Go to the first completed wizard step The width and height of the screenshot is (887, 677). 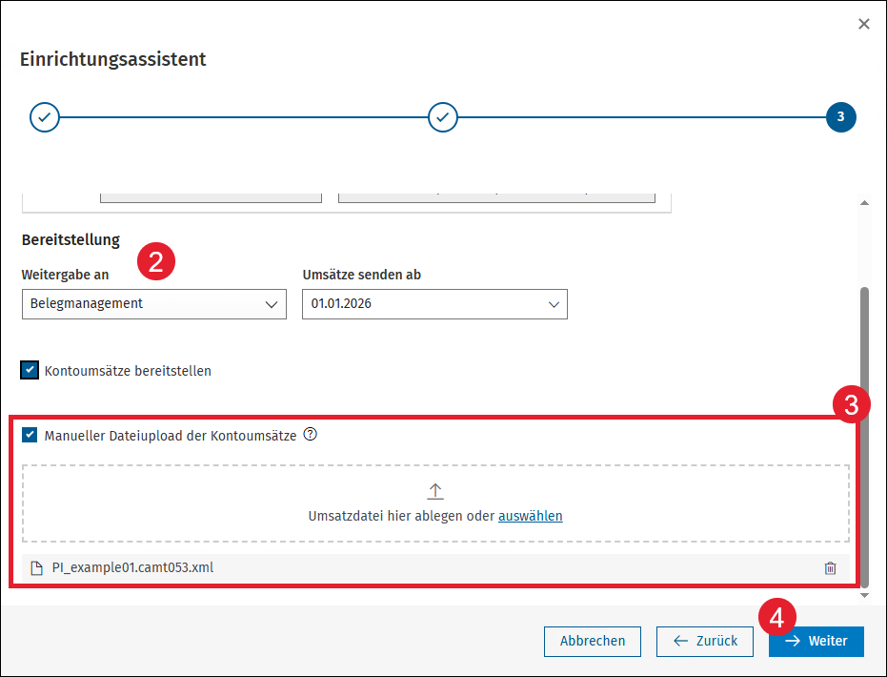pos(45,117)
